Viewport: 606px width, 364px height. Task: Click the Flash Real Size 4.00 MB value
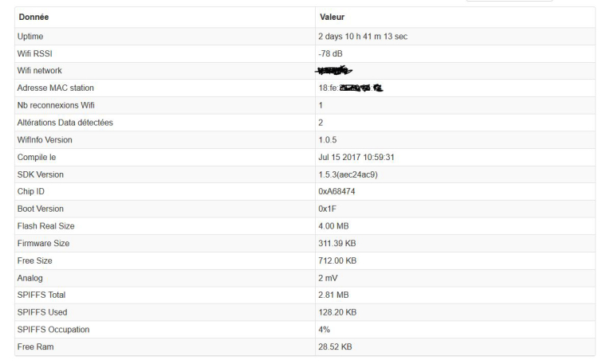333,226
